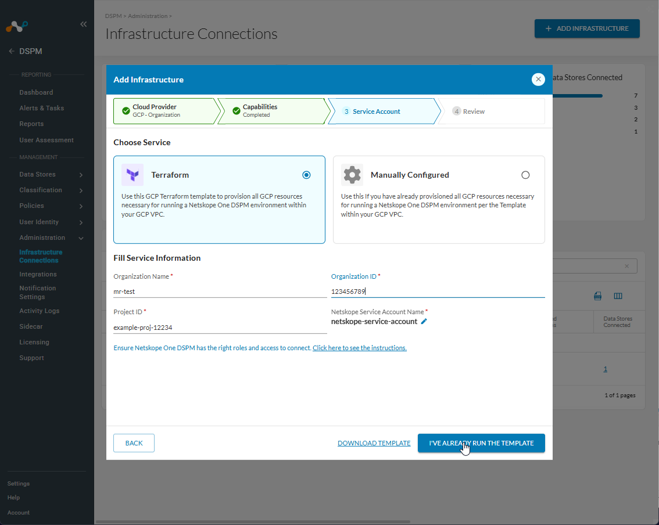
Task: Go to the Capabilities step
Action: pos(274,112)
